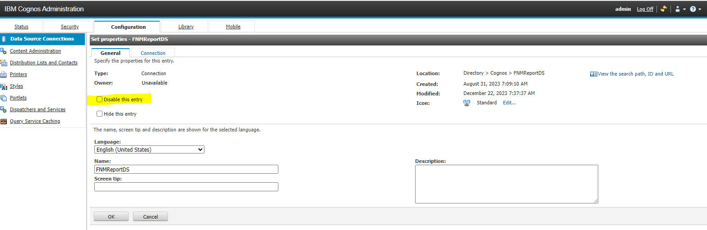
Task: Click the modified date December 22, 2023
Action: (x=499, y=93)
